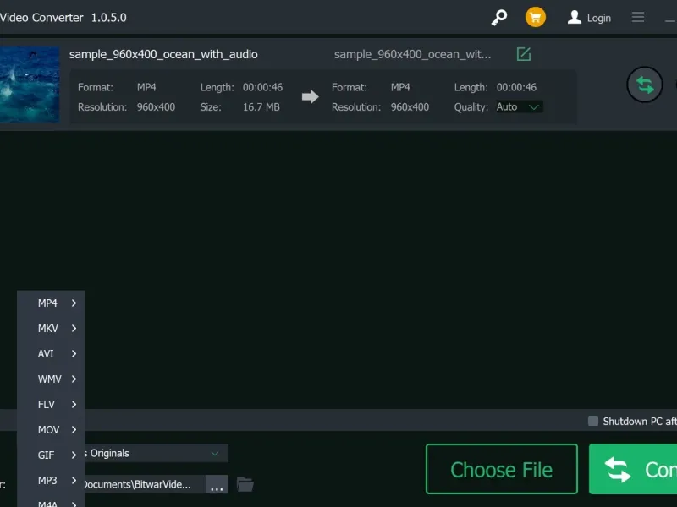
Task: Select WMV in format menu
Action: pos(51,379)
